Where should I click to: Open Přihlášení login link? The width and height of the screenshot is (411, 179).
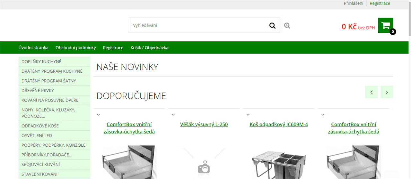tap(354, 3)
